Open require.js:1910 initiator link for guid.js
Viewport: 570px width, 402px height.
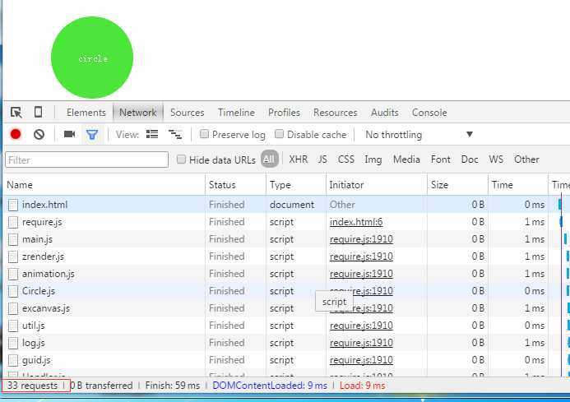coord(361,360)
